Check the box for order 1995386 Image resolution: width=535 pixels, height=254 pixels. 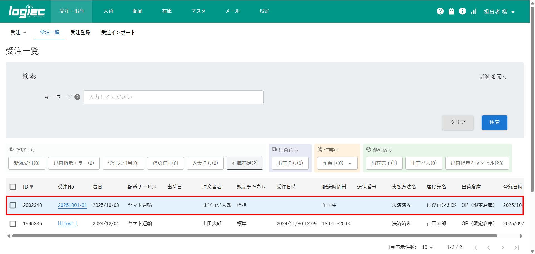(13, 224)
